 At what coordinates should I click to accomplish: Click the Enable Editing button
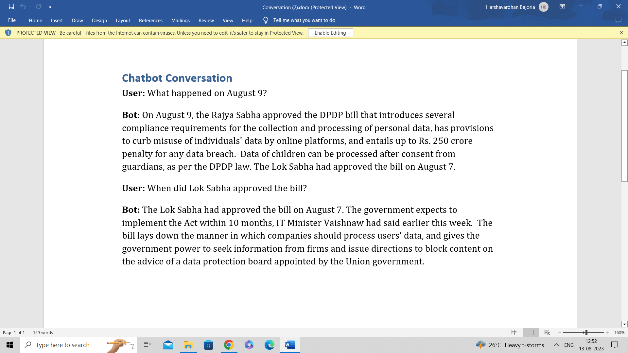[x=330, y=33]
